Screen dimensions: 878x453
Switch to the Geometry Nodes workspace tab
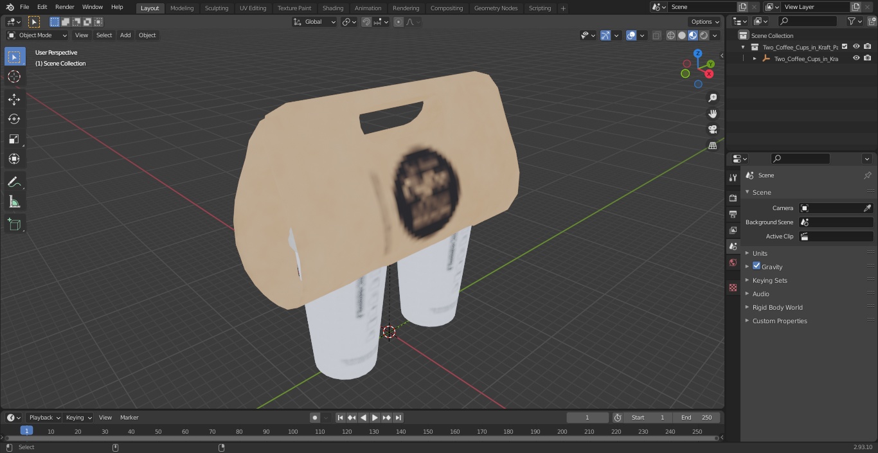[496, 8]
